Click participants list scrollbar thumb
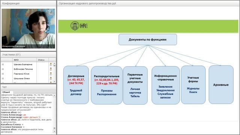This screenshot has width=240, height=135. pyautogui.click(x=54, y=66)
